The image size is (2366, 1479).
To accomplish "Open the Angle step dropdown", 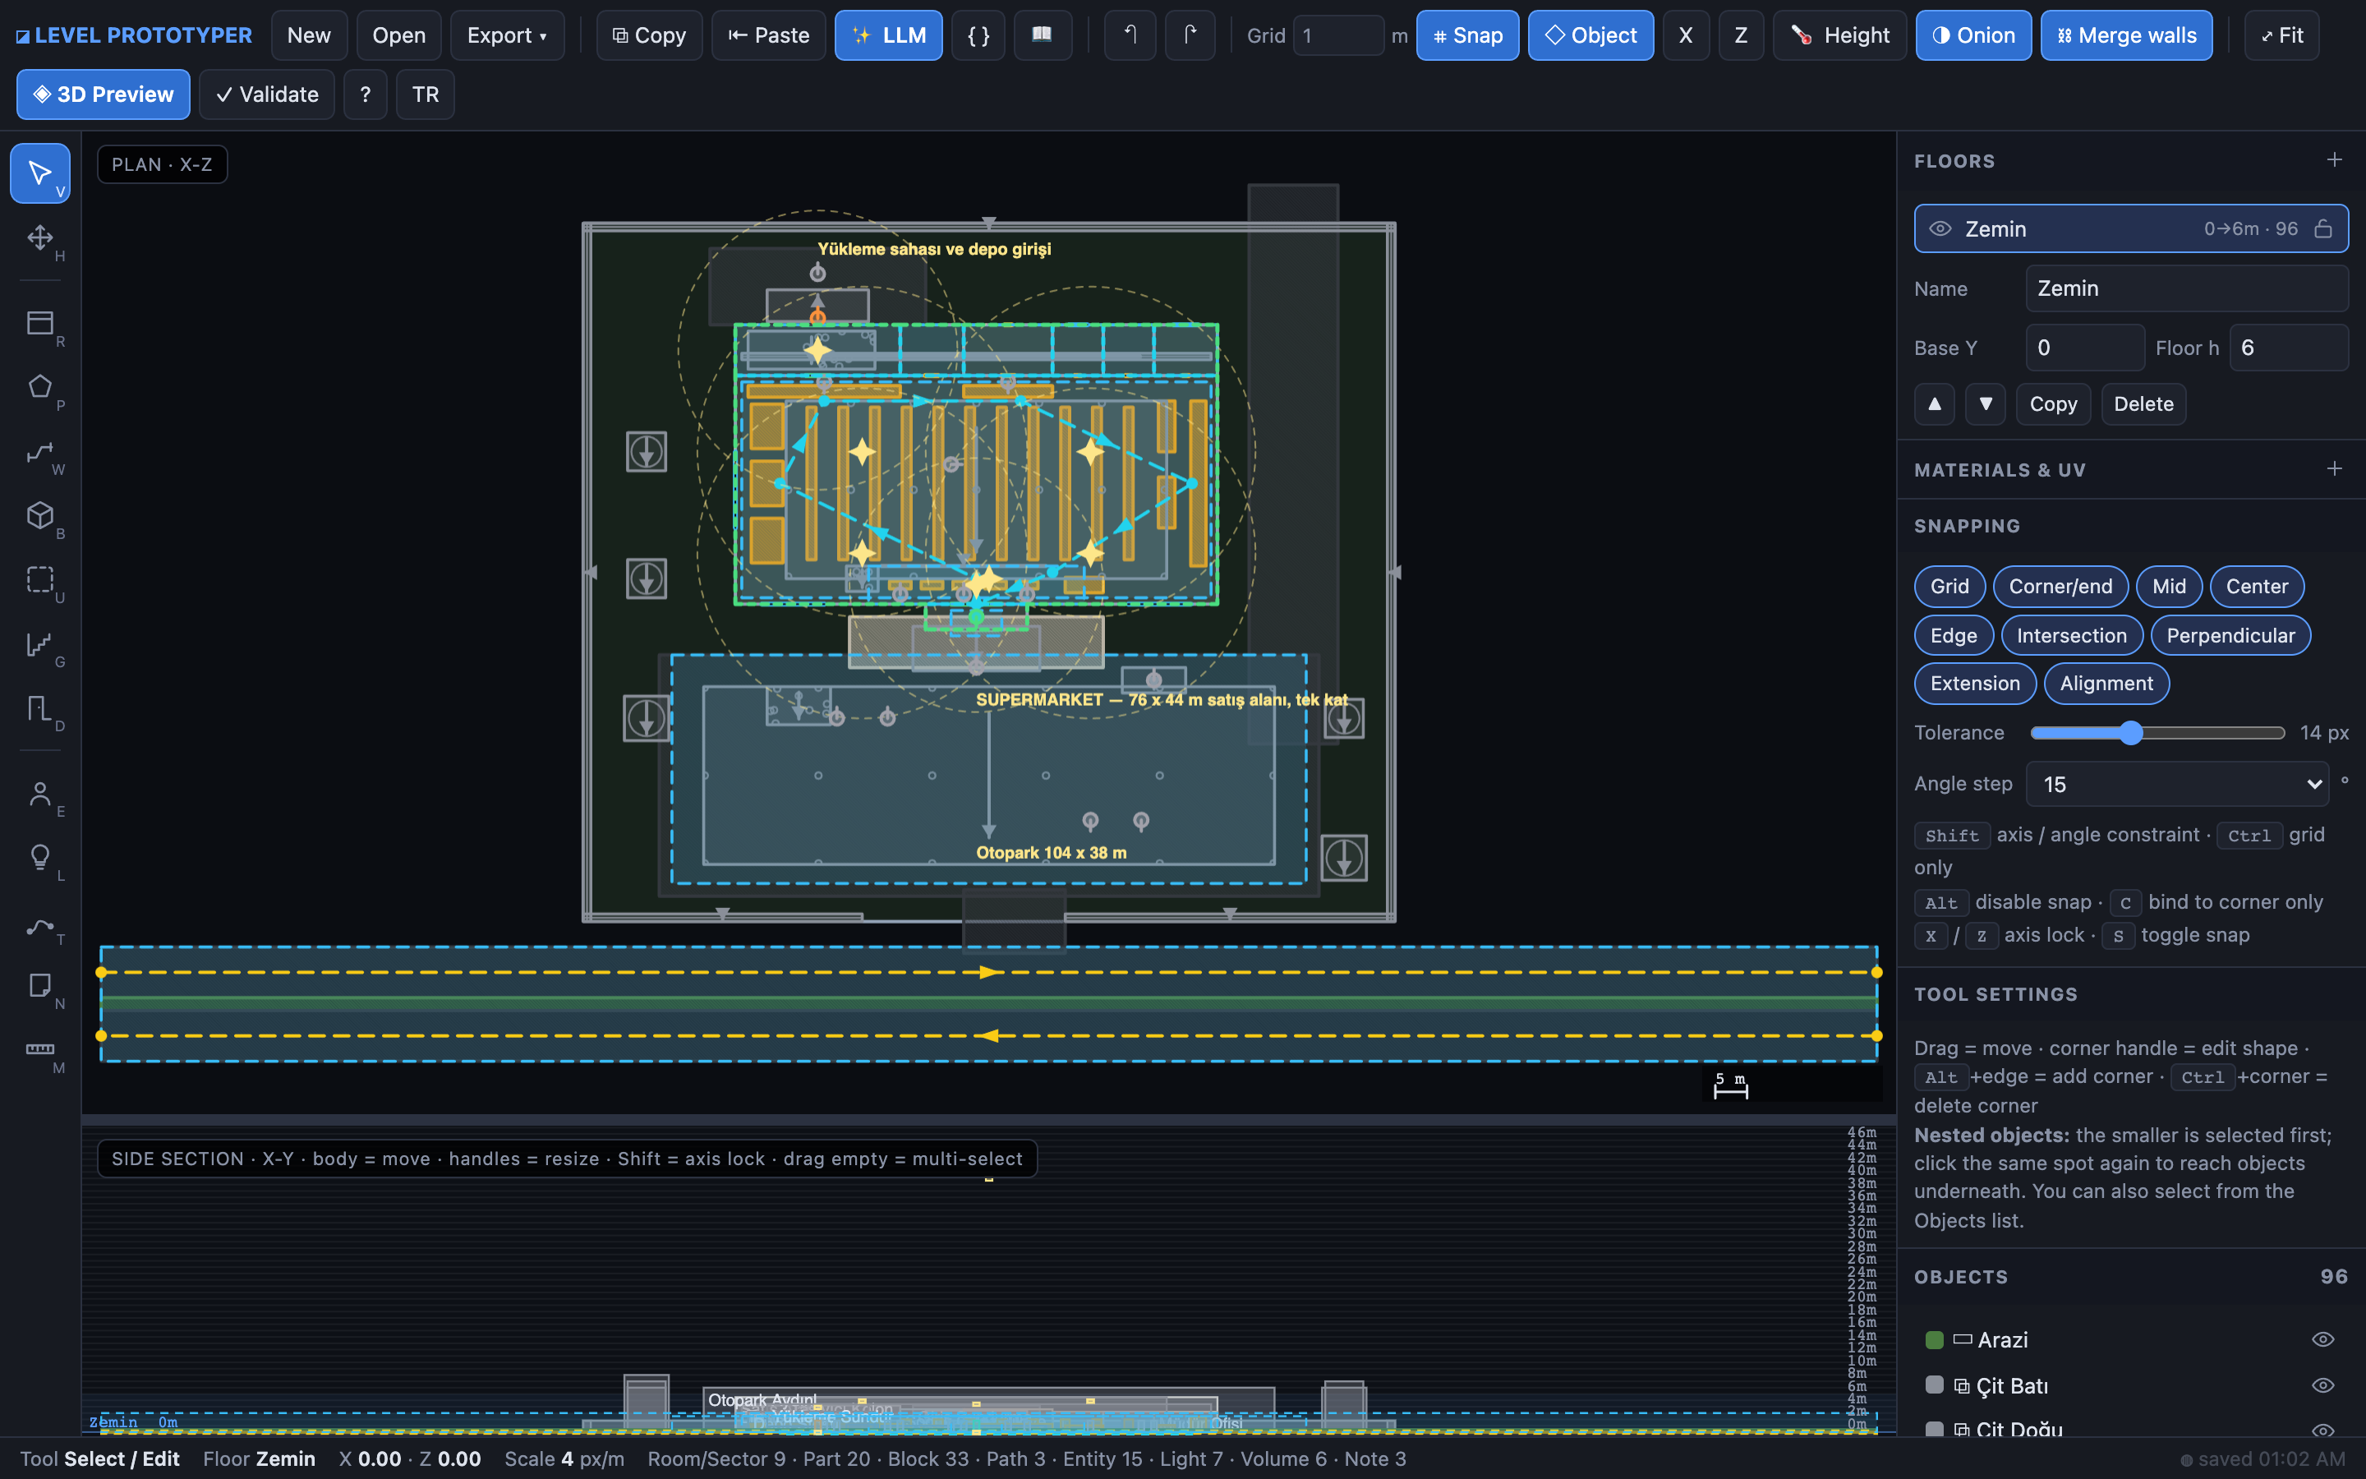I will point(2177,785).
